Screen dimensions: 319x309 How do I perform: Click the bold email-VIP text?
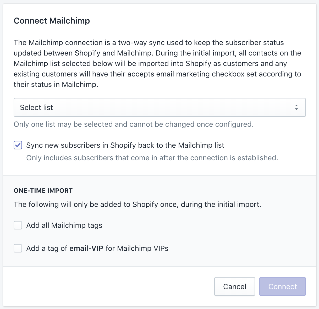(x=86, y=249)
